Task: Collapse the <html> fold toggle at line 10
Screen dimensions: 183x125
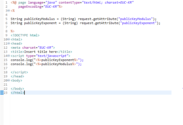Action: tap(9, 39)
